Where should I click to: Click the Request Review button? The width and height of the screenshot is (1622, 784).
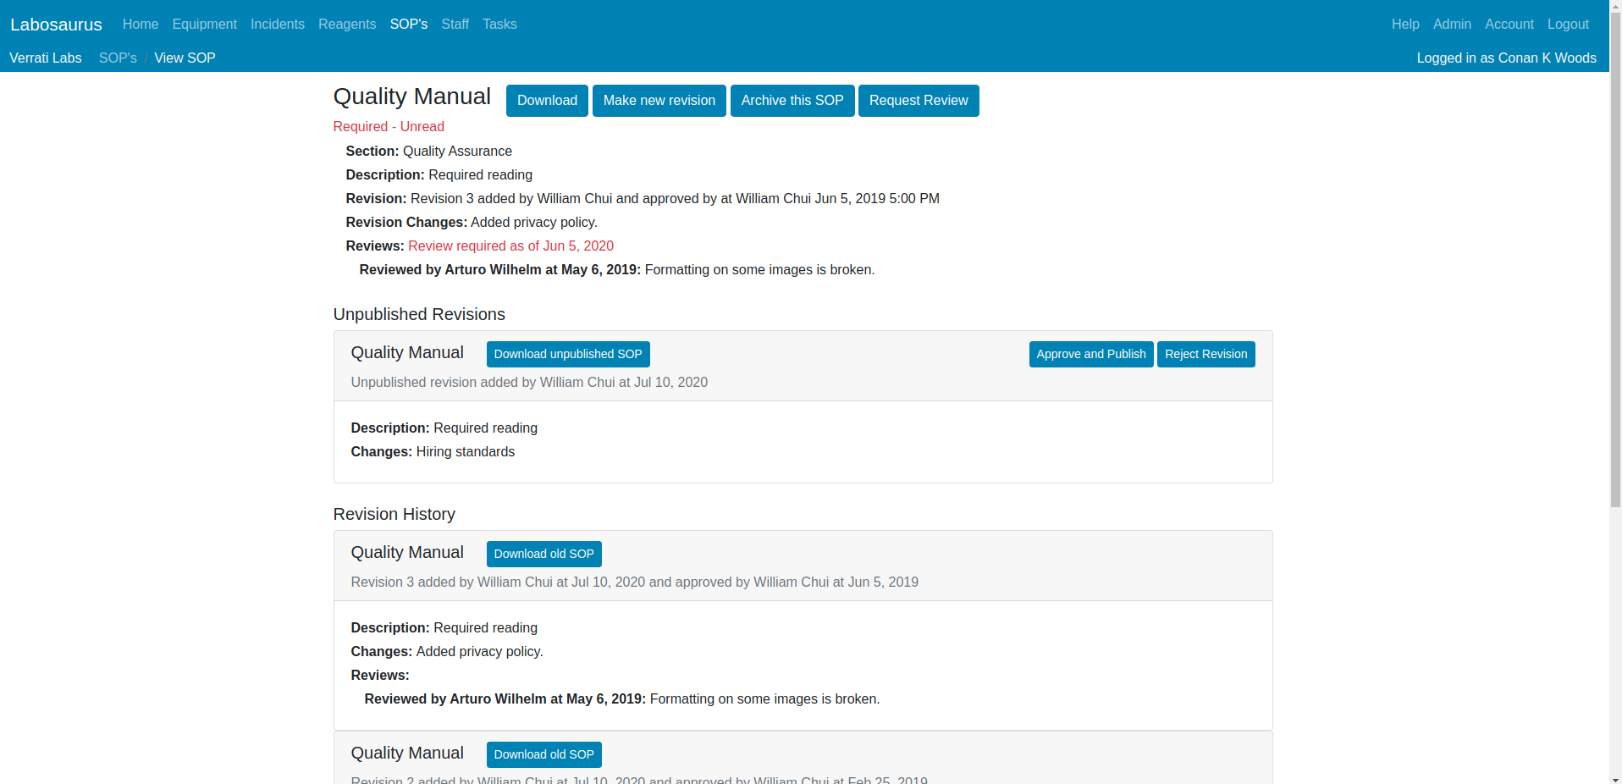click(x=919, y=101)
